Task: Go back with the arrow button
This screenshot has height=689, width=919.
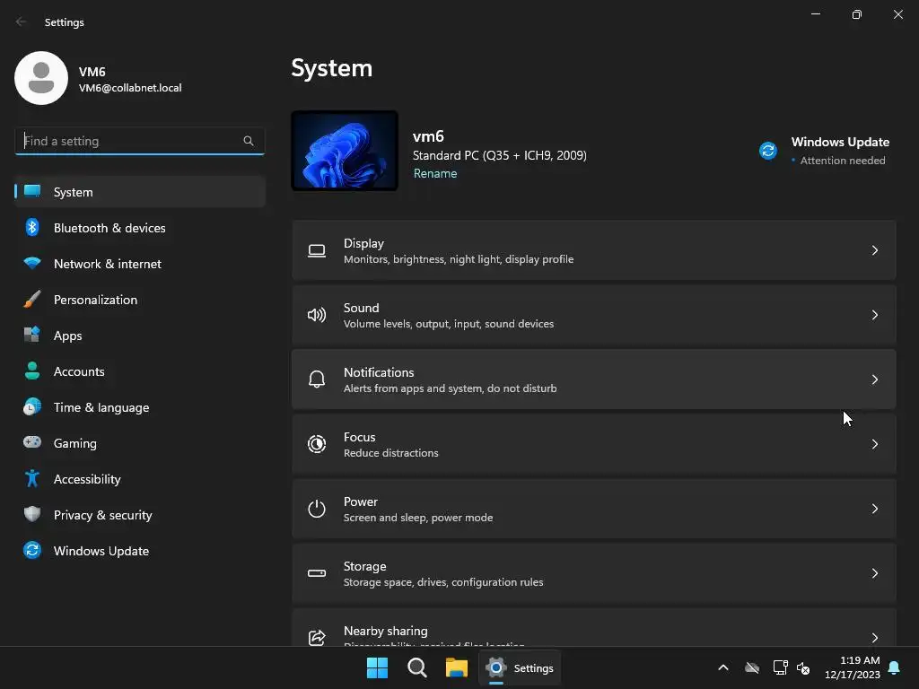Action: click(22, 22)
